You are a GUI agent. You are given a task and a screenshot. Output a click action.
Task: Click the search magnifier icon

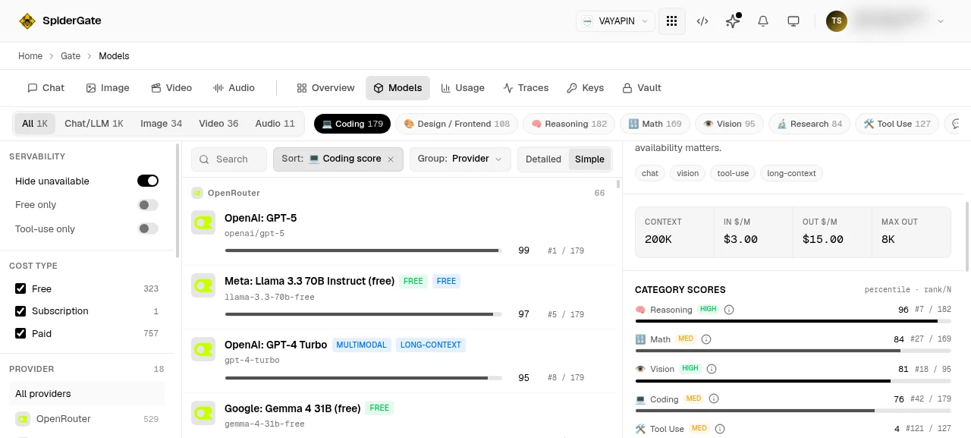coord(205,159)
